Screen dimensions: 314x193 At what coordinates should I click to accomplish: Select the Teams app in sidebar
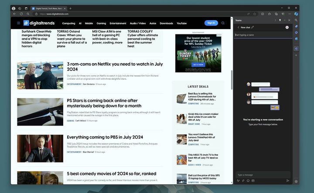tap(296, 49)
